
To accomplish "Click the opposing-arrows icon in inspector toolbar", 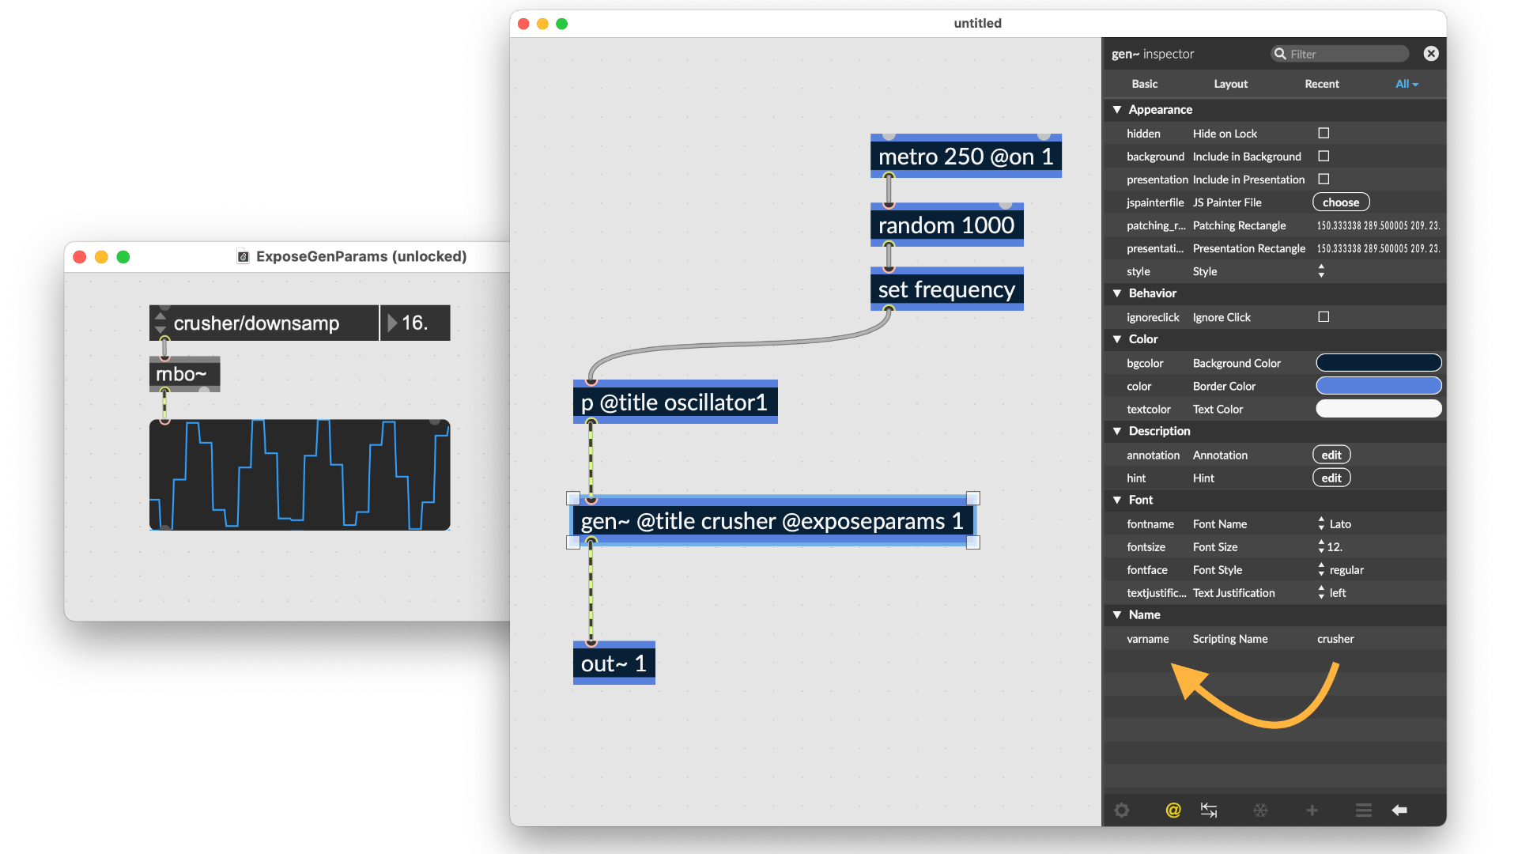I will tap(1209, 810).
